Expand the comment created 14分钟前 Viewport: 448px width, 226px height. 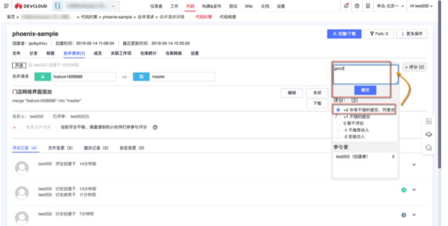(414, 164)
